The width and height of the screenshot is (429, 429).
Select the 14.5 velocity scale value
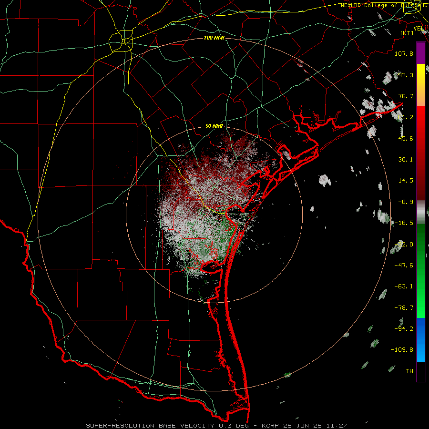coord(406,181)
